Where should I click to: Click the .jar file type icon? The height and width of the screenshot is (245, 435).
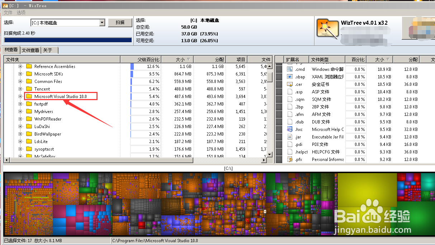pos(290,137)
